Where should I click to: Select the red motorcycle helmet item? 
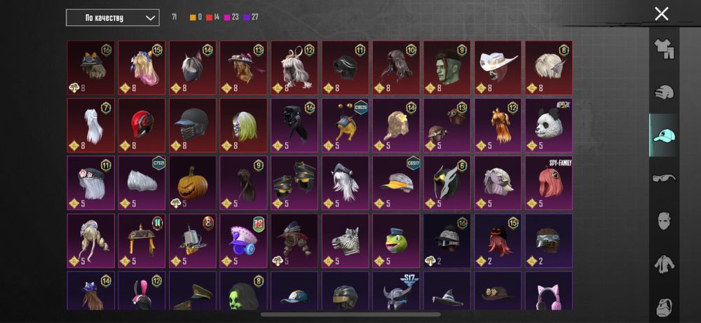pyautogui.click(x=142, y=125)
